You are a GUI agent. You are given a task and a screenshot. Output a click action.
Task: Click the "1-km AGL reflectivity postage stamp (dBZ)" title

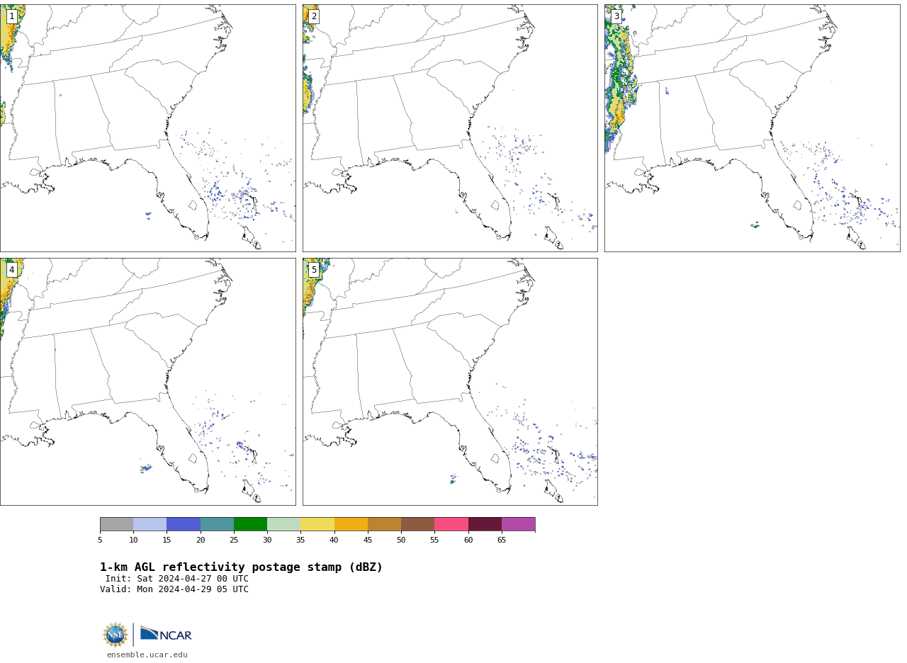[241, 567]
